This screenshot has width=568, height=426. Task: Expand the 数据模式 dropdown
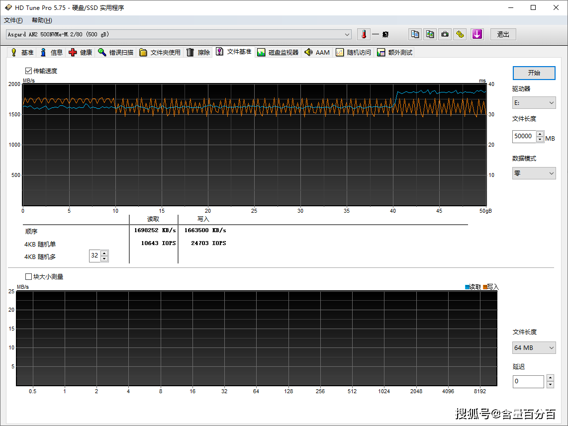[534, 173]
